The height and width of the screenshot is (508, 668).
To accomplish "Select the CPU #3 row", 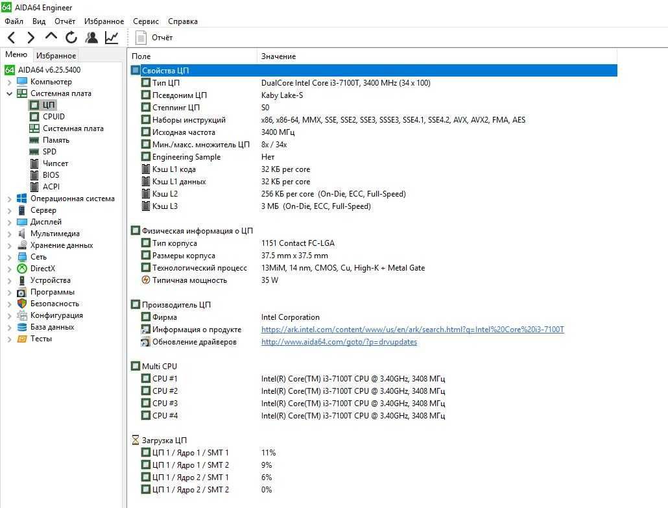I will click(374, 403).
